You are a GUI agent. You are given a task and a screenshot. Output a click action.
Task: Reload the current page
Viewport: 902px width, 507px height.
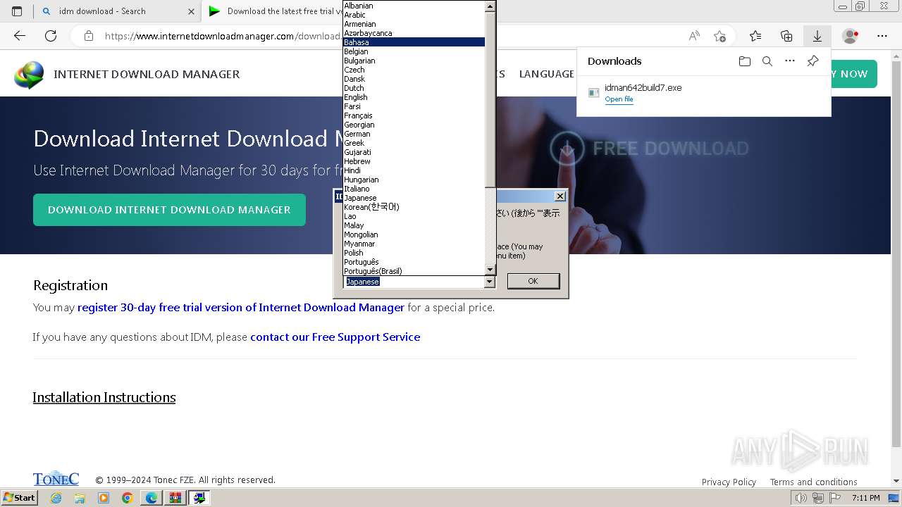[x=51, y=36]
